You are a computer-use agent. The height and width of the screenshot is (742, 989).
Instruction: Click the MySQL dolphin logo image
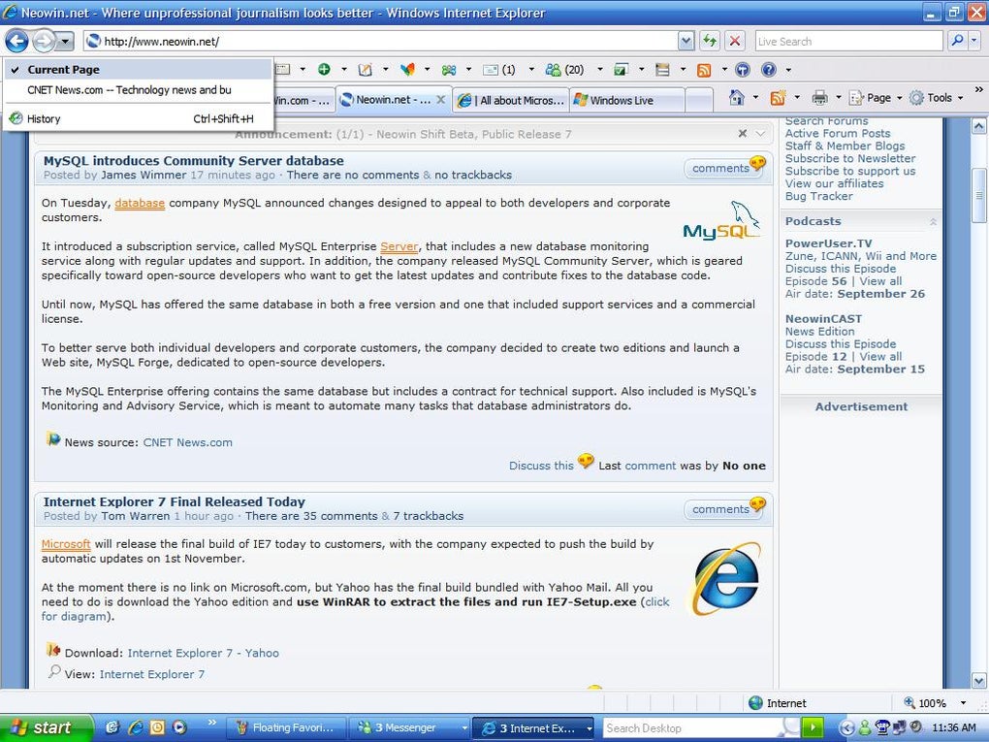click(721, 221)
